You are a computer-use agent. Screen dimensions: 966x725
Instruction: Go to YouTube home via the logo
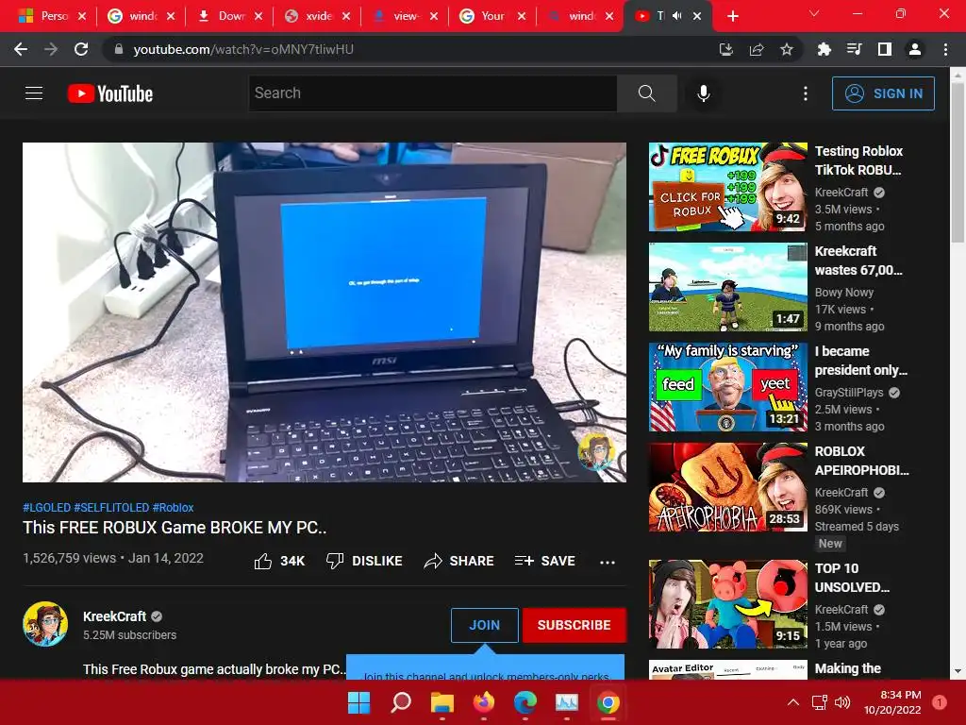click(110, 93)
